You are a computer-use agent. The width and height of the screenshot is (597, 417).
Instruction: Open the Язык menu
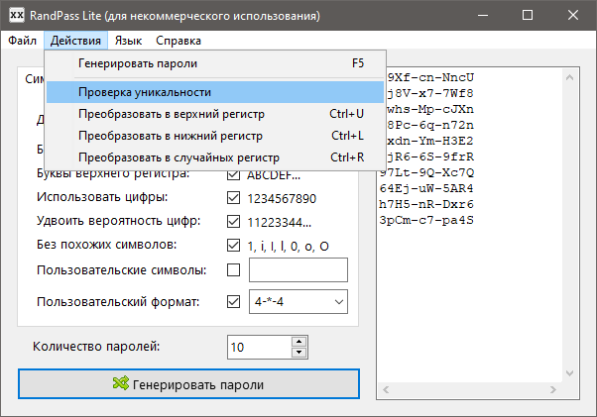[x=128, y=41]
